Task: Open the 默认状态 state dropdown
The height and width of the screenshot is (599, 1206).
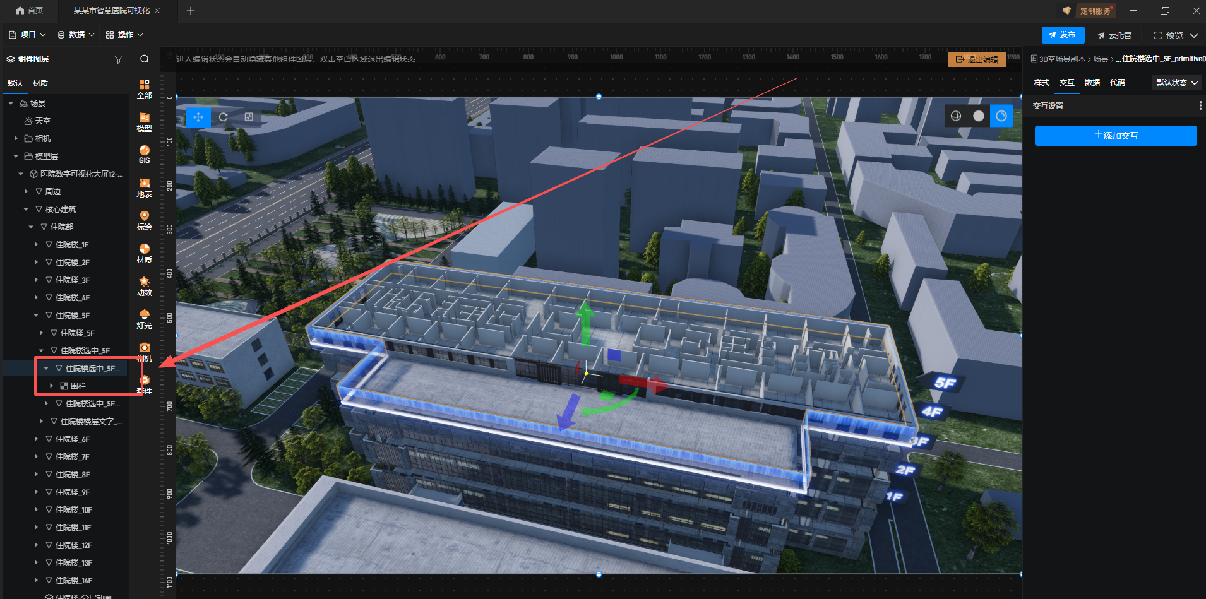Action: 1176,83
